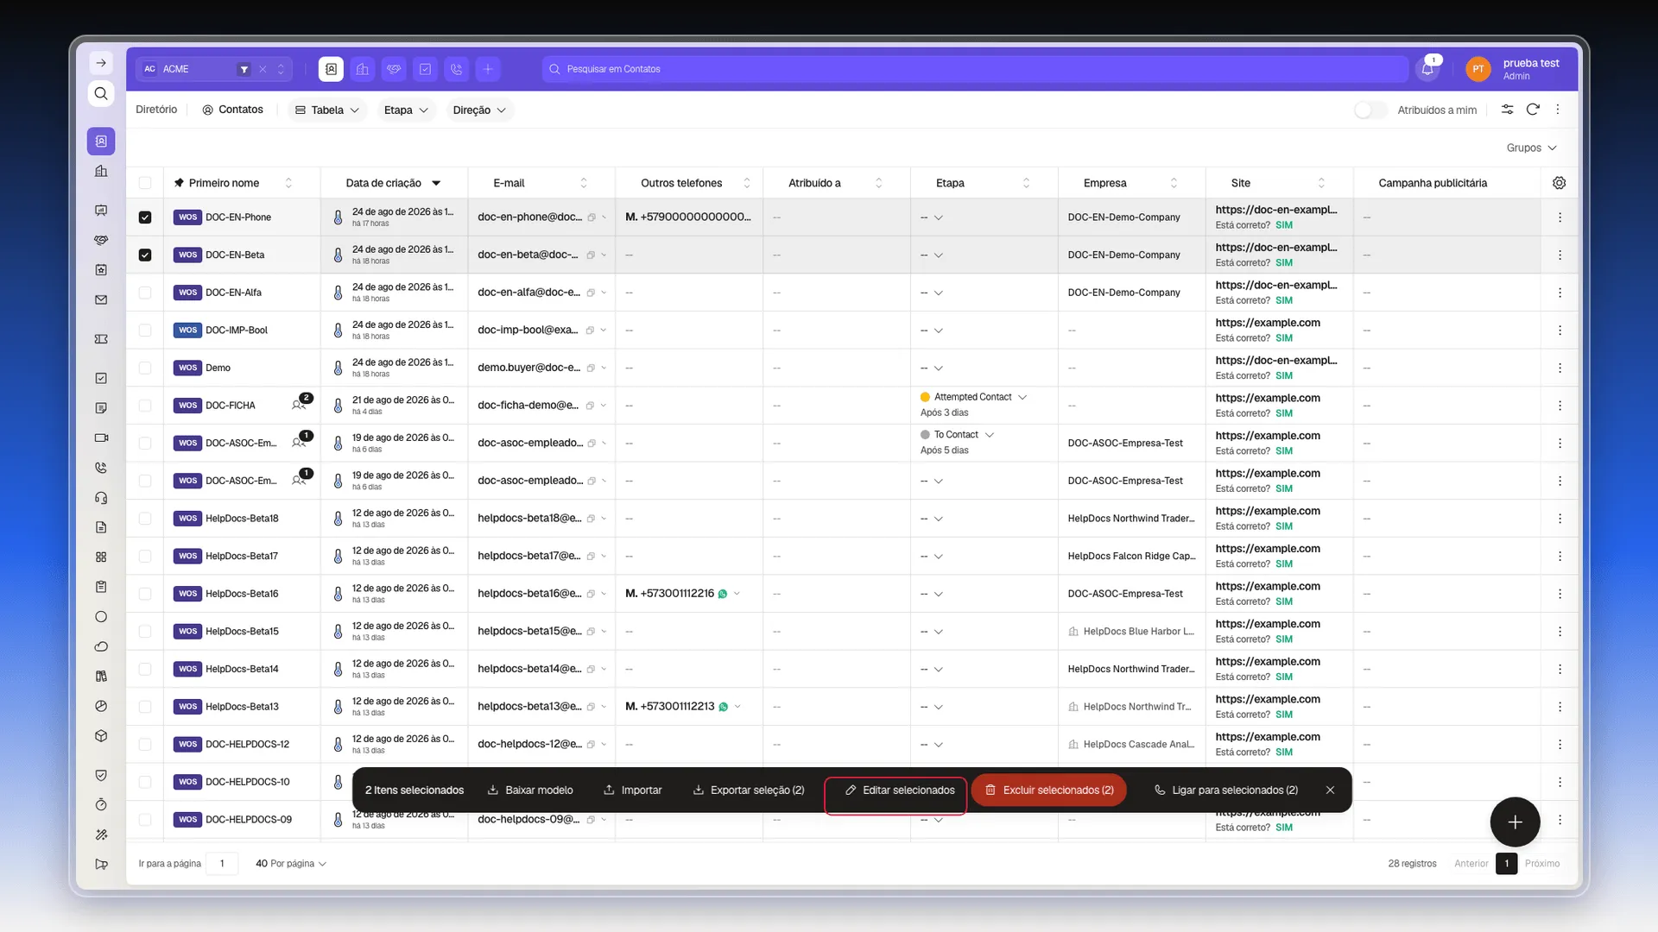
Task: Toggle the Atribuídos a mim switch
Action: point(1370,110)
